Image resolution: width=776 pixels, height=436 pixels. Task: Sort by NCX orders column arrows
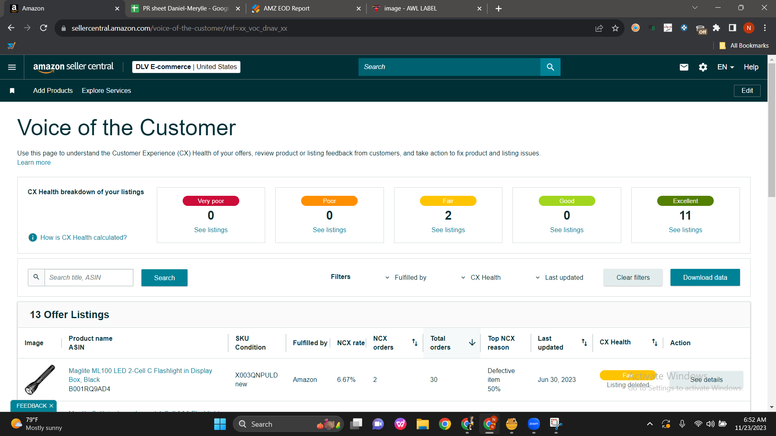415,342
